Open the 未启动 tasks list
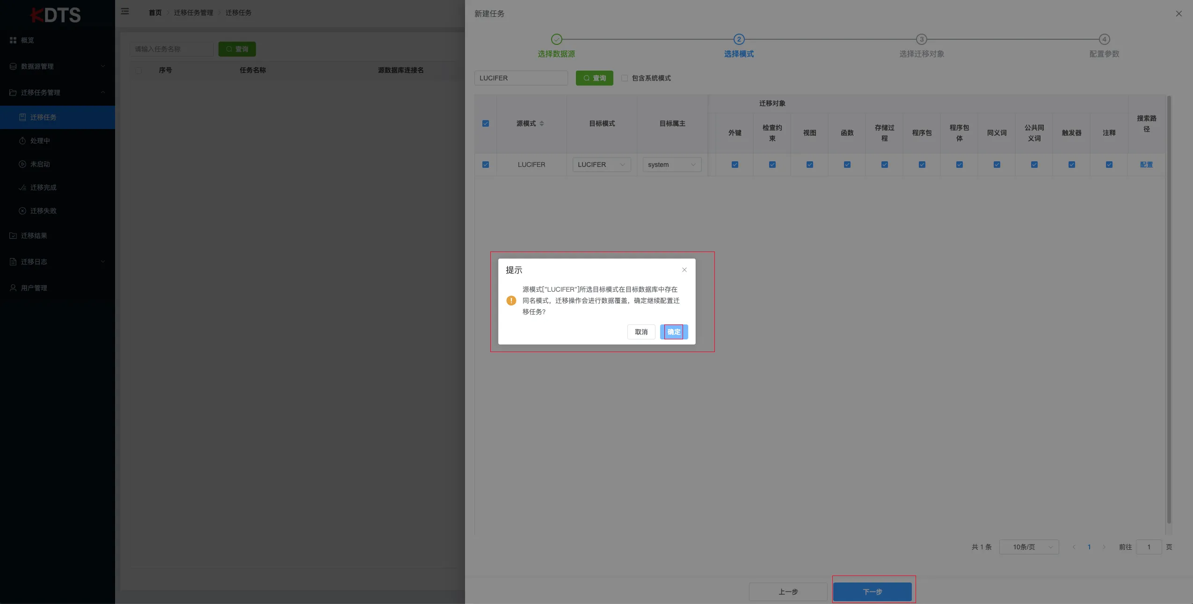The height and width of the screenshot is (604, 1193). (41, 164)
